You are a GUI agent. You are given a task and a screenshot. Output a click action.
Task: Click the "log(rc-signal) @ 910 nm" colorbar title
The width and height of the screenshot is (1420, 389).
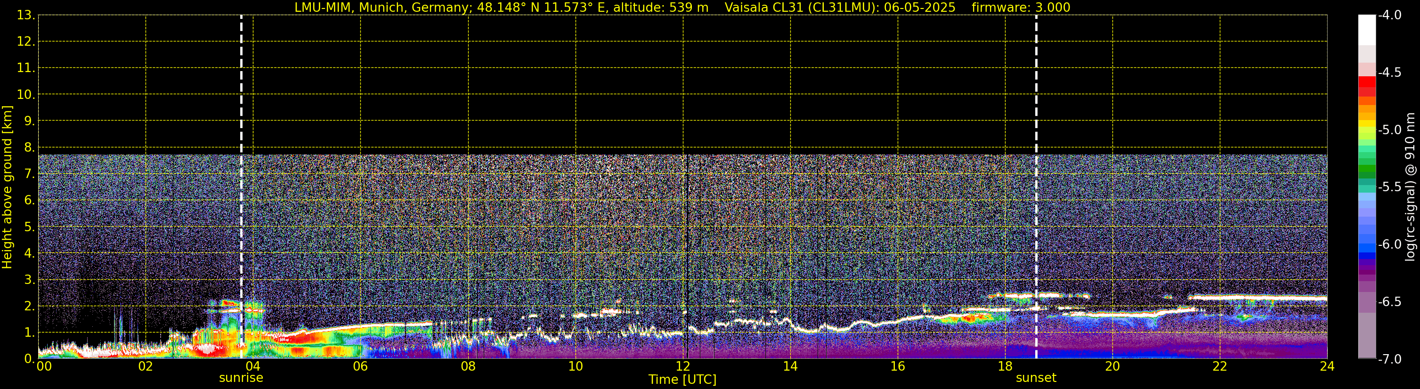tap(1410, 187)
